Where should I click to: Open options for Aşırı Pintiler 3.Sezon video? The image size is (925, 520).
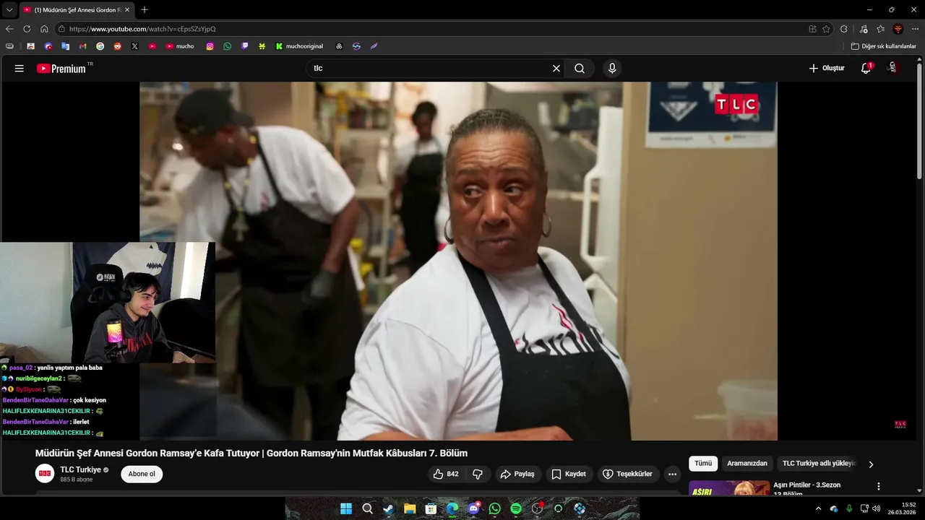tap(879, 487)
